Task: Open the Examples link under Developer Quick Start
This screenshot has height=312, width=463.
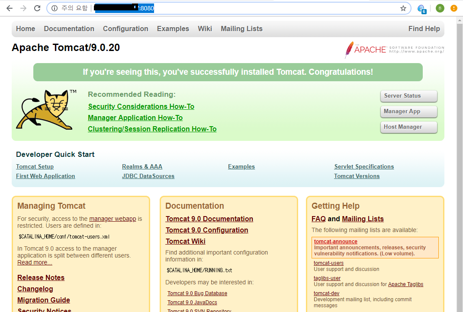Action: point(241,167)
